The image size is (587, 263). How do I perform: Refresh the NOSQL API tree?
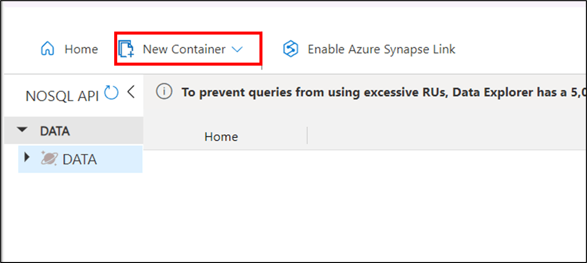tap(111, 92)
